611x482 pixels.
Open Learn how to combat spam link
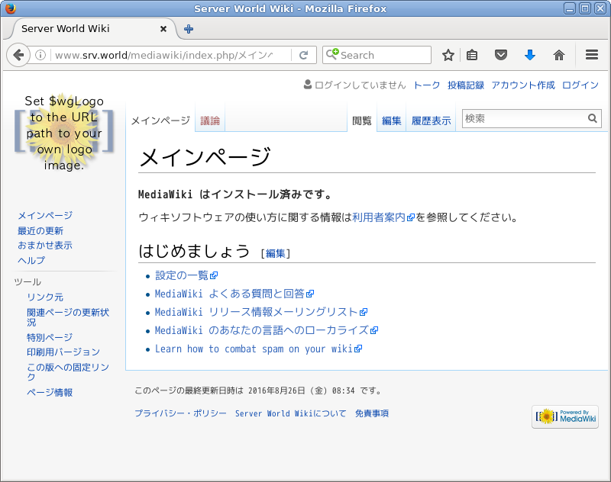pos(258,349)
